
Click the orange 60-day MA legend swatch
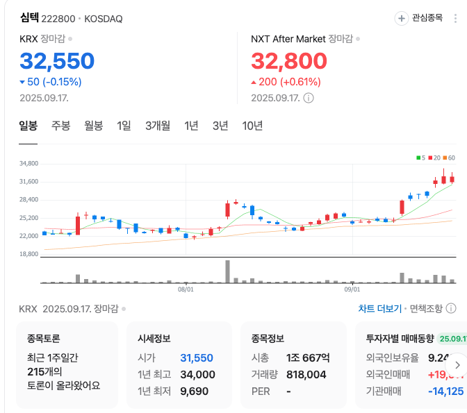[445, 158]
